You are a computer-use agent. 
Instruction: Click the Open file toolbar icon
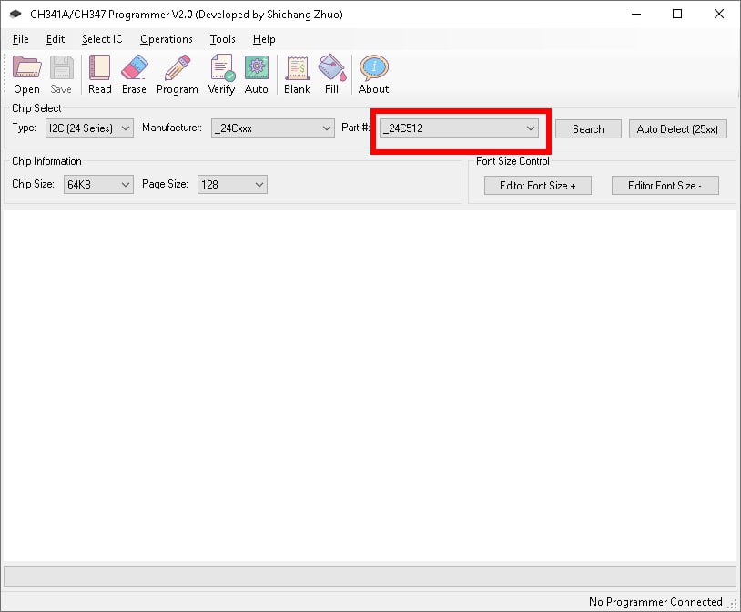click(x=26, y=75)
